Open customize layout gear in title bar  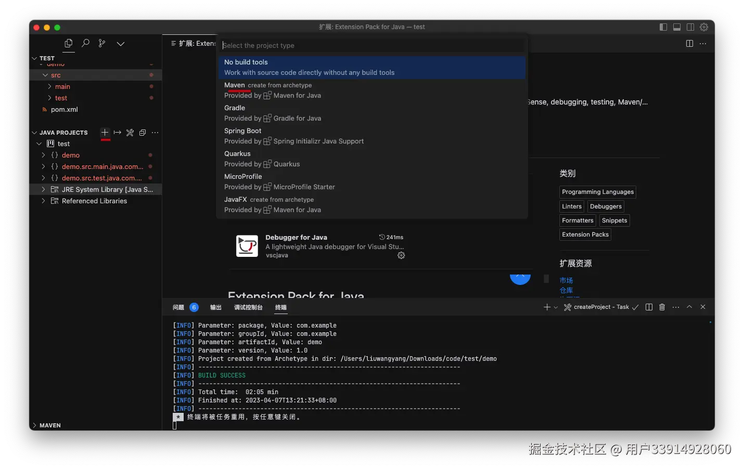pyautogui.click(x=704, y=27)
